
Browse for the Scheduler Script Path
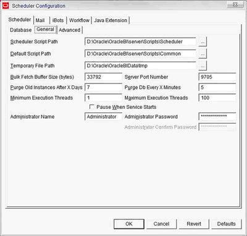click(203, 42)
